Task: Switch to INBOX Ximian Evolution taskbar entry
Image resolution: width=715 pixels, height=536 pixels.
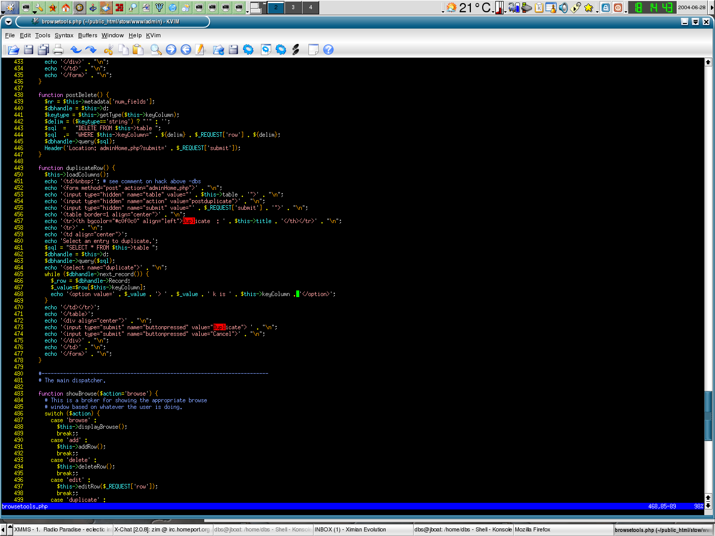Action: point(363,529)
